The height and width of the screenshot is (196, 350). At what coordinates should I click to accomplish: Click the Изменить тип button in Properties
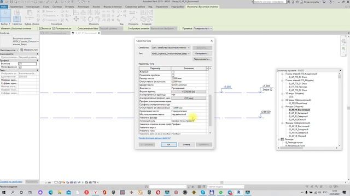point(29,50)
